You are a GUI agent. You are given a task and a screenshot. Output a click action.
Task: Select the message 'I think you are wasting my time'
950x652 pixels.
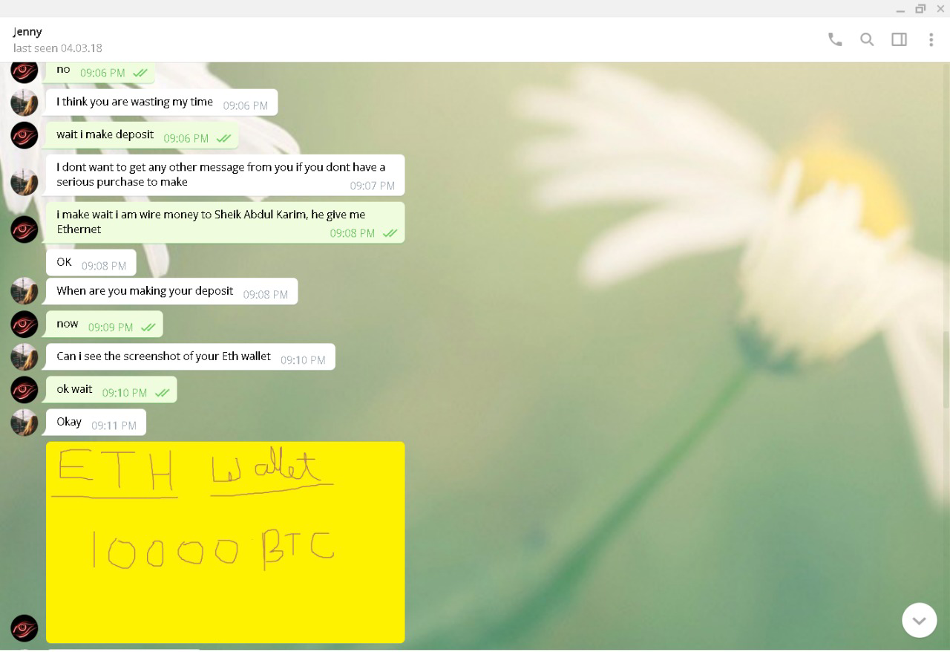(x=162, y=102)
